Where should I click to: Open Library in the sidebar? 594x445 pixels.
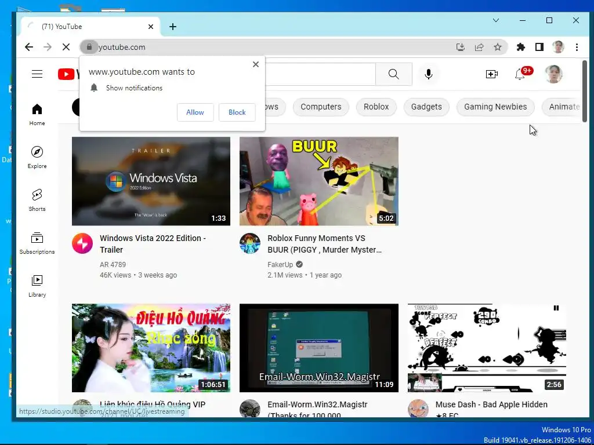click(x=37, y=286)
